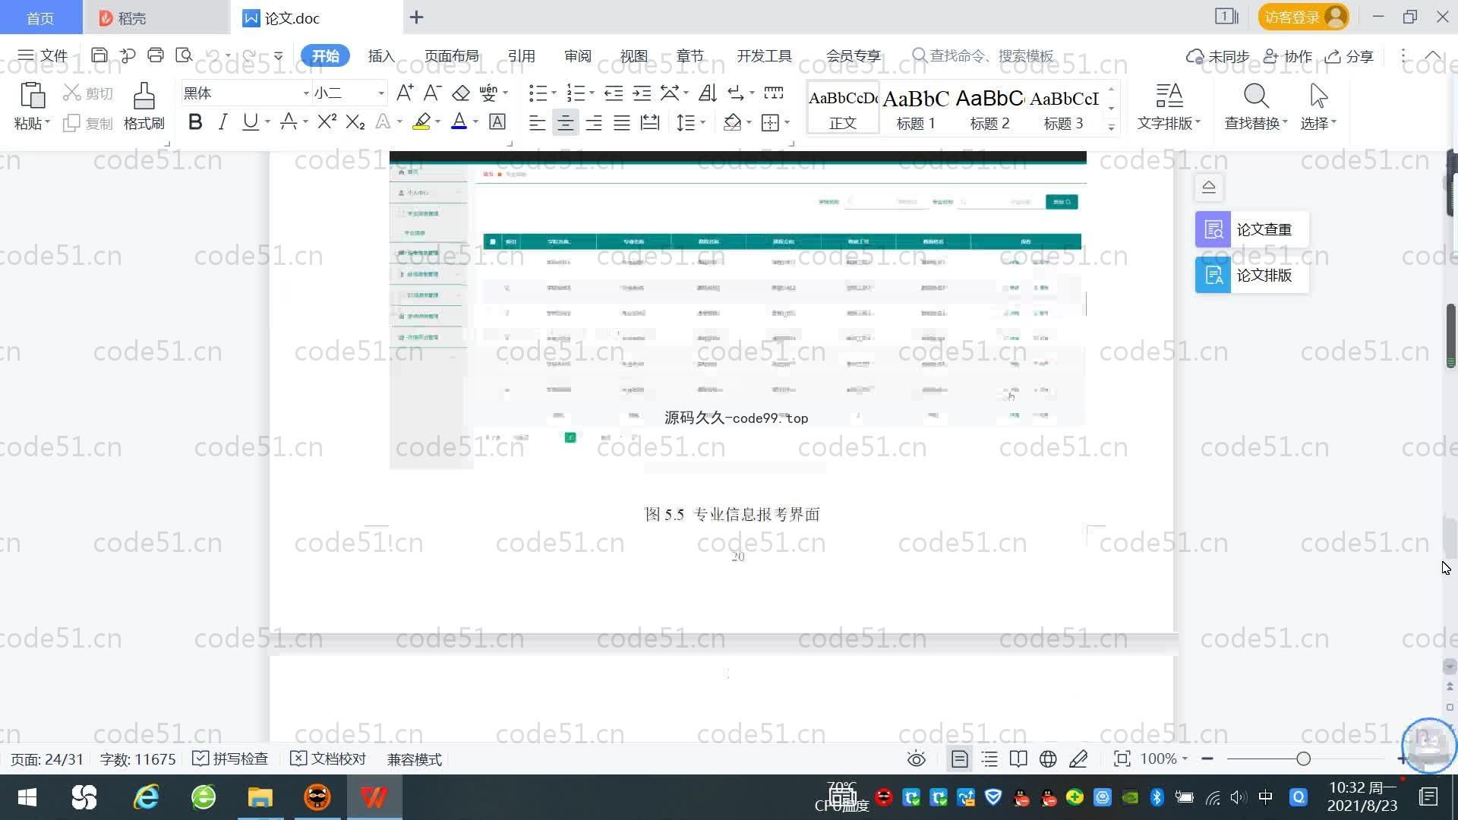This screenshot has height=820, width=1458.
Task: Open File Explorer from the taskbar
Action: point(260,797)
